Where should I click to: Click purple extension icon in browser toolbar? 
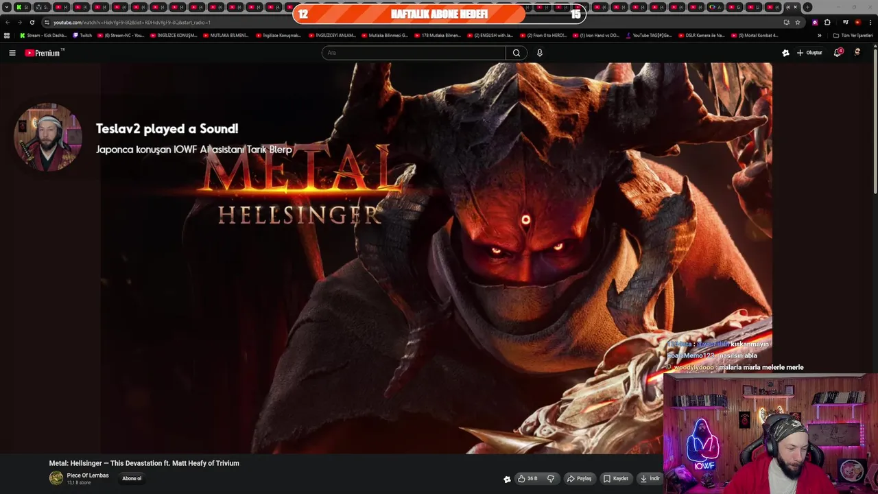pyautogui.click(x=815, y=22)
